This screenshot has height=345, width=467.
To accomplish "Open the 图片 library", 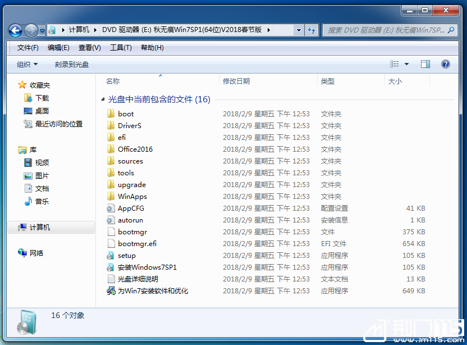I will coord(42,176).
